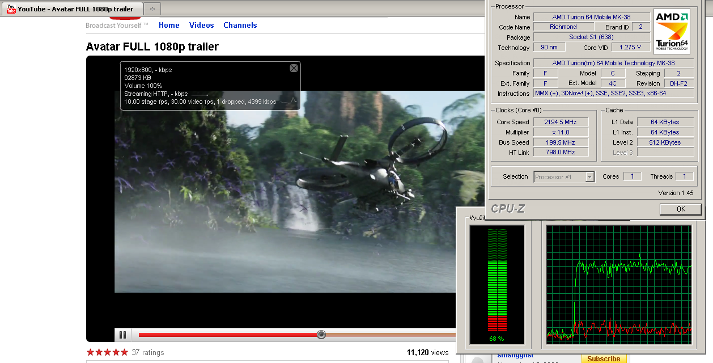Click the Subscribe button

click(604, 358)
